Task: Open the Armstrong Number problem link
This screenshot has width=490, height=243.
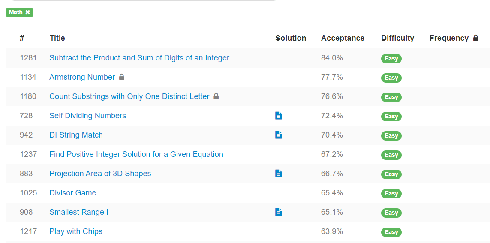Action: coord(82,77)
